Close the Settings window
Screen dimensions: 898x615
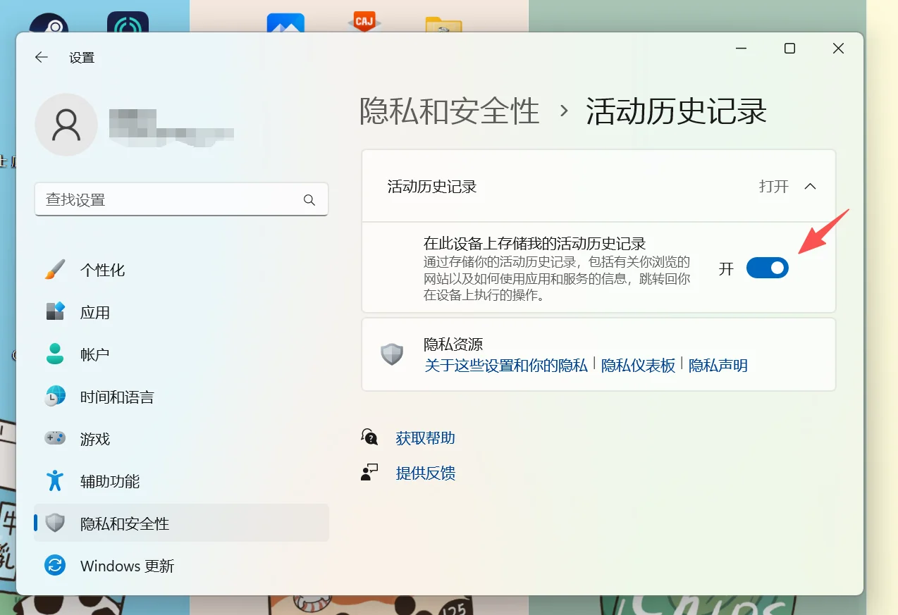pyautogui.click(x=838, y=49)
